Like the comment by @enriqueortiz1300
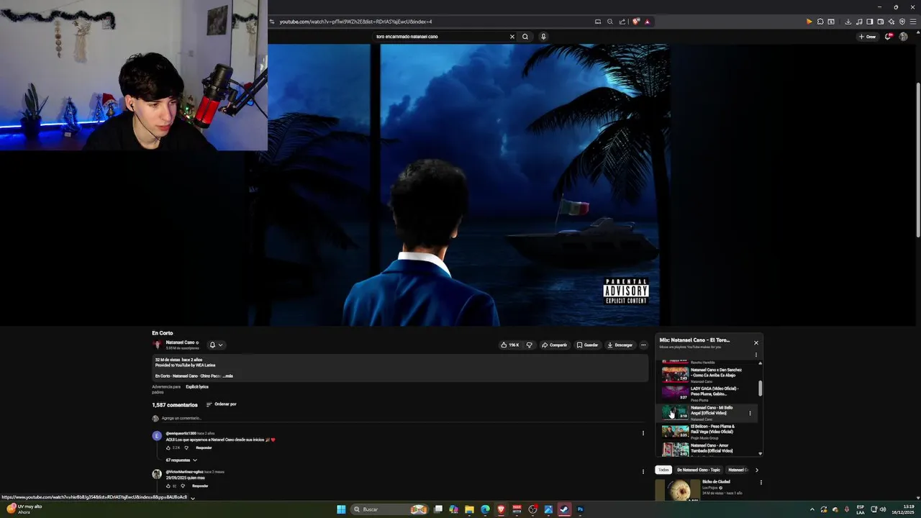 tap(169, 447)
